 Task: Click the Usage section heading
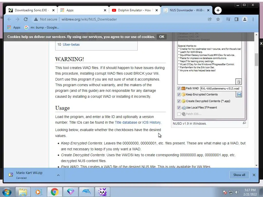click(x=62, y=108)
